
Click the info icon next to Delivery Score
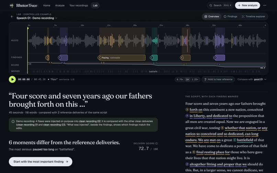156,143
